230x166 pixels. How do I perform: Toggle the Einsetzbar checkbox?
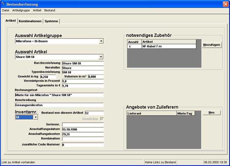101,119
